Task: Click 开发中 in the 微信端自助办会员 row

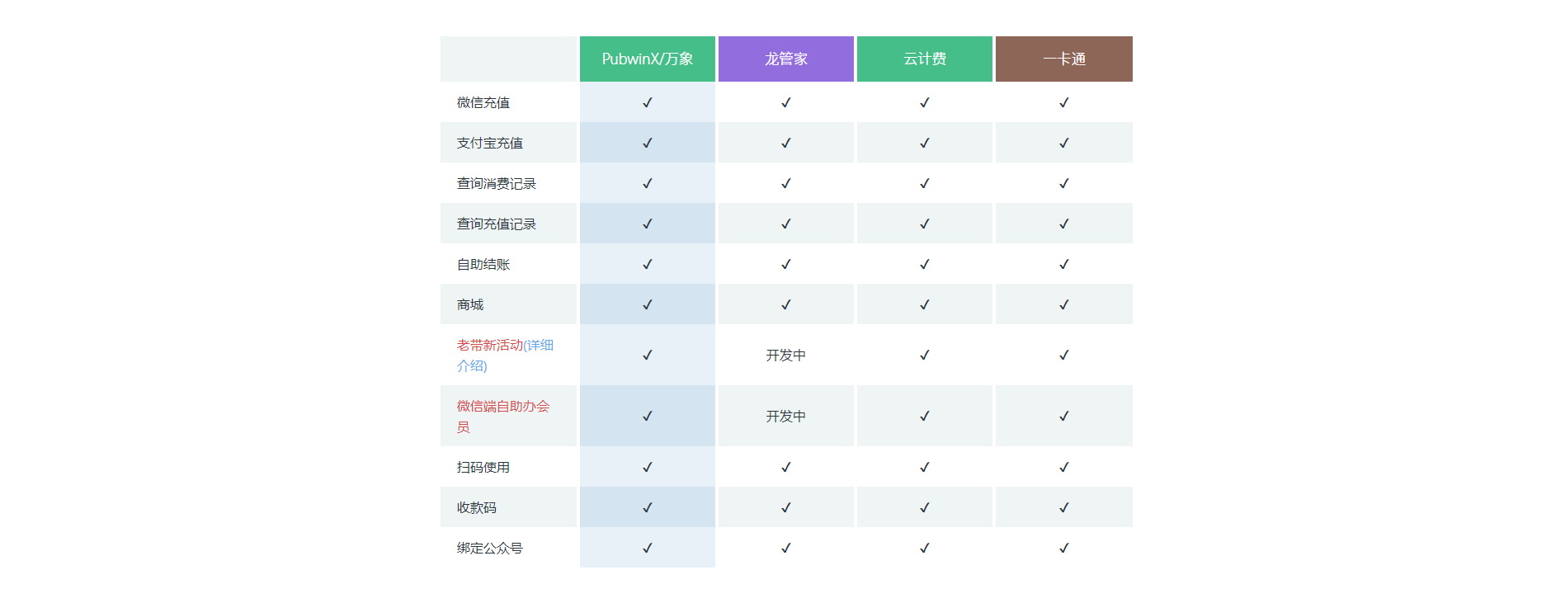Action: (786, 416)
